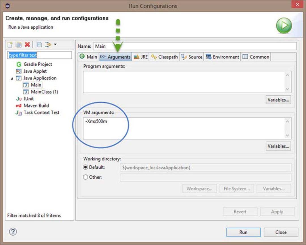Select MainClass (1) launch configuration
The image size is (306, 245).
click(41, 92)
